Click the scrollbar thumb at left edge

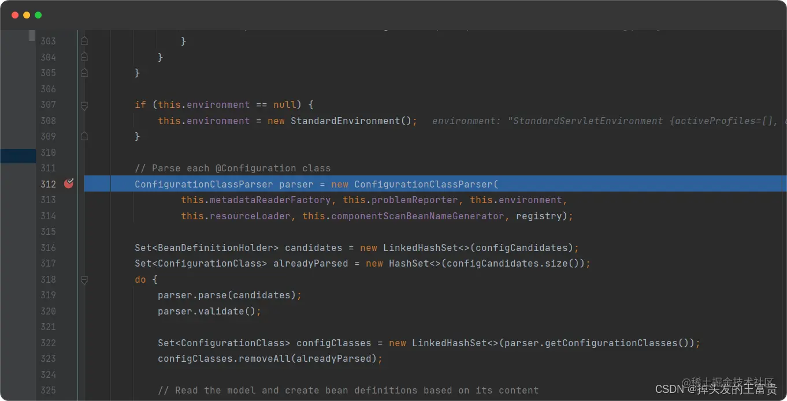[x=32, y=35]
